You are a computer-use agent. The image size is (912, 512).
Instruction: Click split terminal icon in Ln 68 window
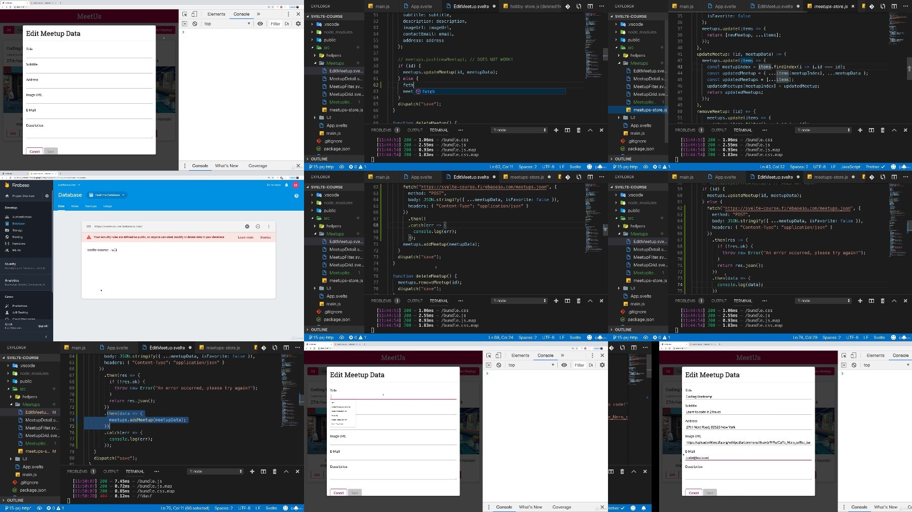(x=567, y=301)
